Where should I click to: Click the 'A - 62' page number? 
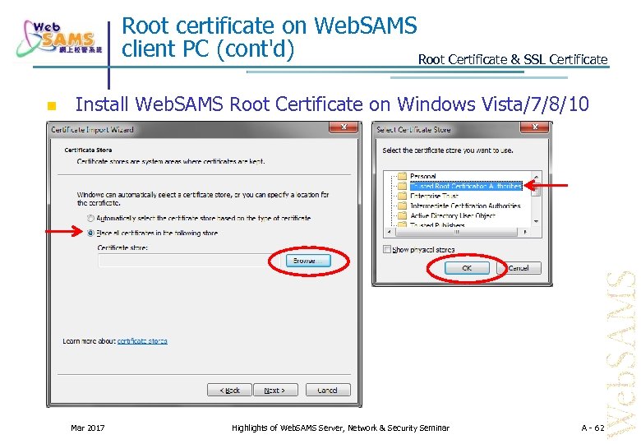pos(593,428)
